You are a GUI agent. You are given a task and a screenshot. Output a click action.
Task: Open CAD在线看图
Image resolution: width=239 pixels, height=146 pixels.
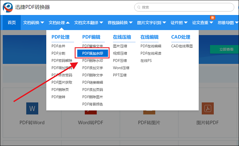pyautogui.click(x=182, y=46)
